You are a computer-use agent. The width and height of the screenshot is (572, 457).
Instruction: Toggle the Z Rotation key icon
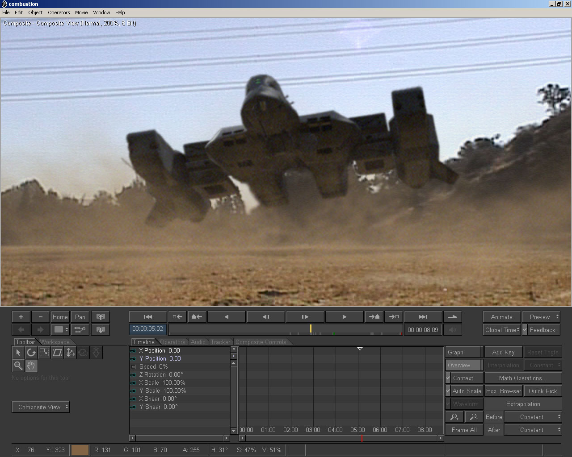pyautogui.click(x=133, y=375)
